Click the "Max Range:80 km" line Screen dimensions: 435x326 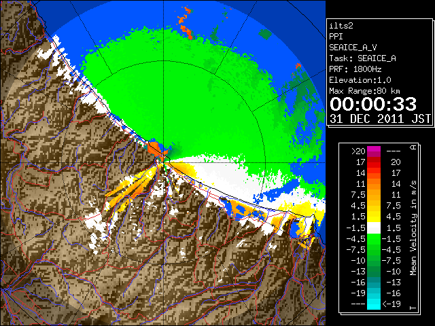tap(364, 91)
